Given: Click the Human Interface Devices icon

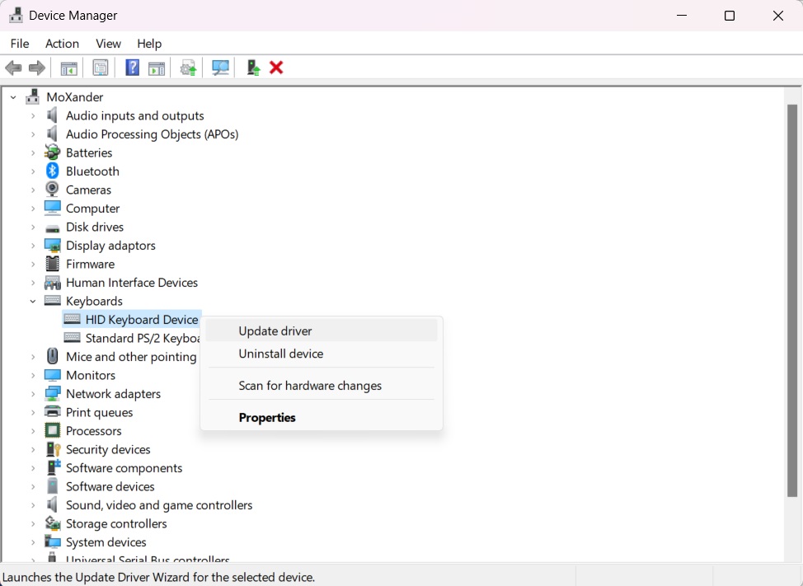Looking at the screenshot, I should coord(52,283).
